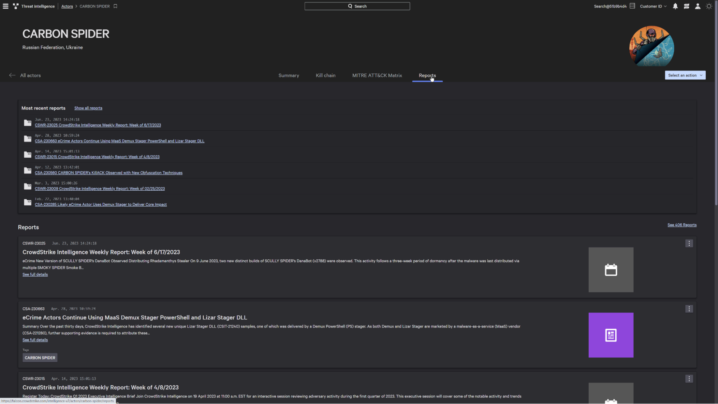Open kebab menu for CSA-230663 report
Image resolution: width=718 pixels, height=404 pixels.
tap(689, 309)
